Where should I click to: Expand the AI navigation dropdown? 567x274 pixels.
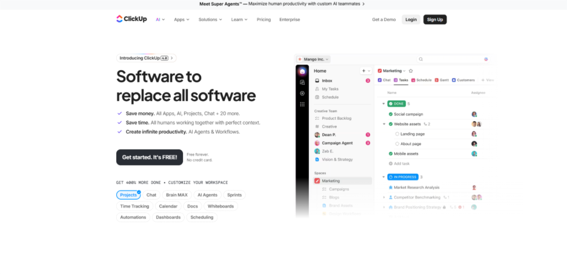[161, 19]
